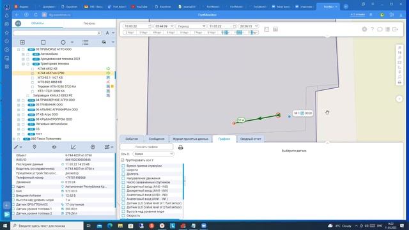Check the МТЗ-82.1 1627 КВ checkbox
The image size is (409, 230).
33,78
